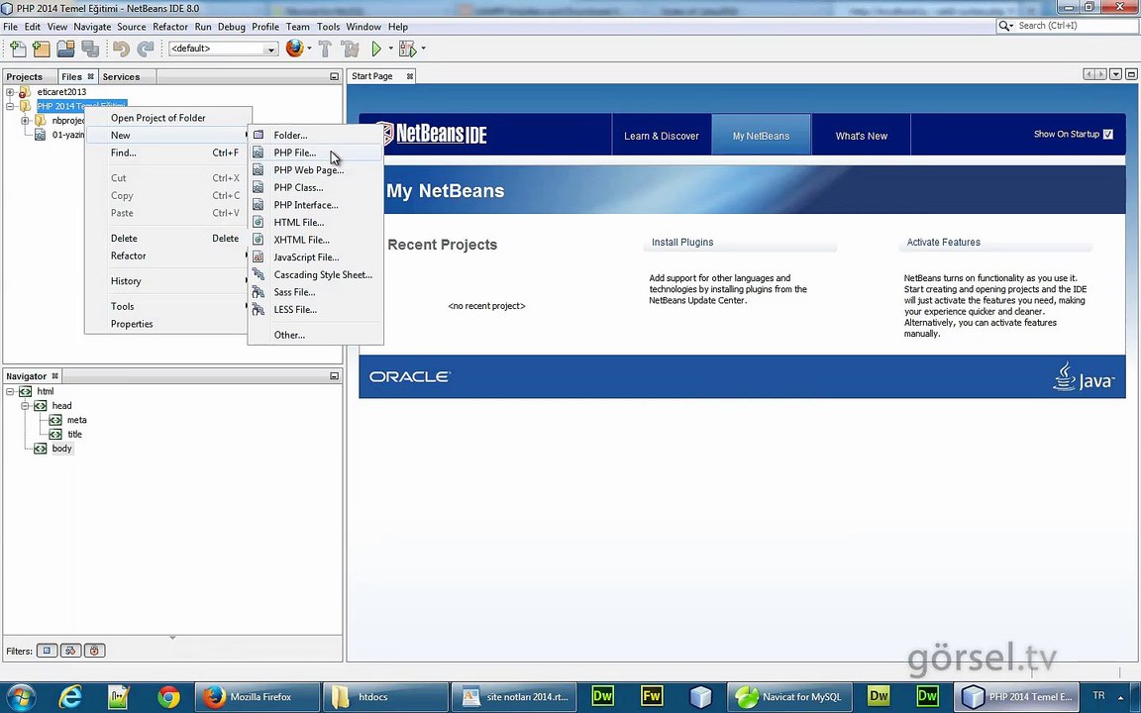Click the Oracle logo link
The image size is (1141, 713).
pos(410,377)
